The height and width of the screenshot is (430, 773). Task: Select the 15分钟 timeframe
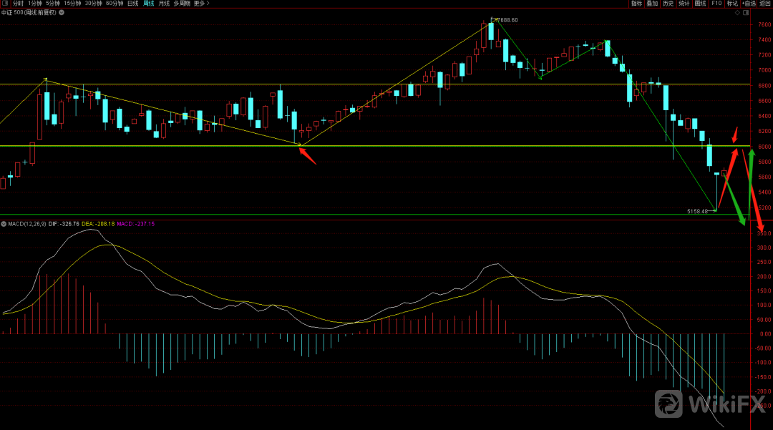pos(72,4)
